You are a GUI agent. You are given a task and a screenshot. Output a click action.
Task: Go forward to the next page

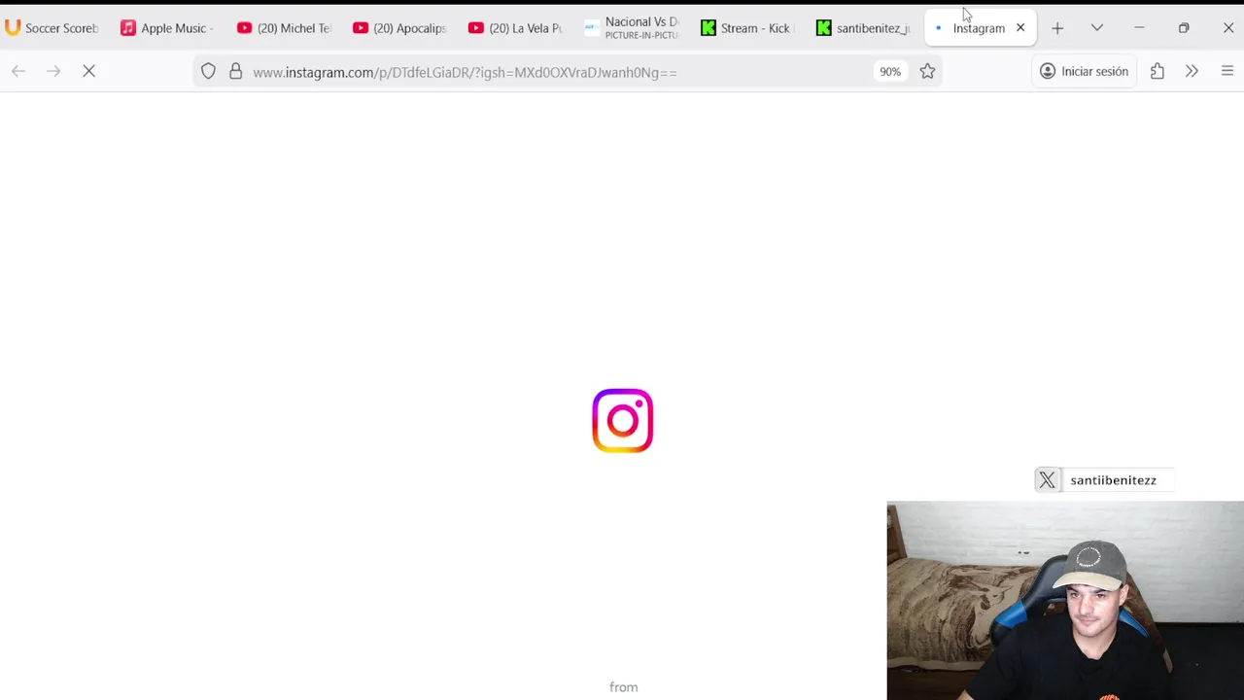pos(53,71)
